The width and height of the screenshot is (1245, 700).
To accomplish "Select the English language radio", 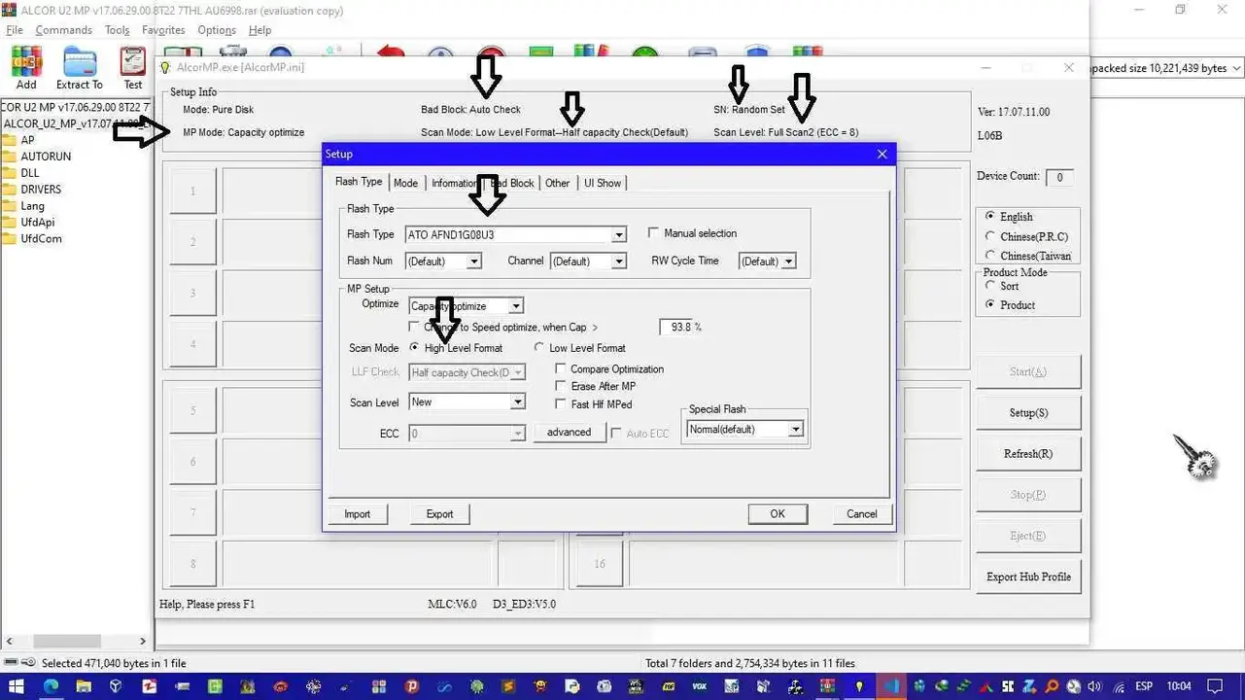I will pos(990,217).
